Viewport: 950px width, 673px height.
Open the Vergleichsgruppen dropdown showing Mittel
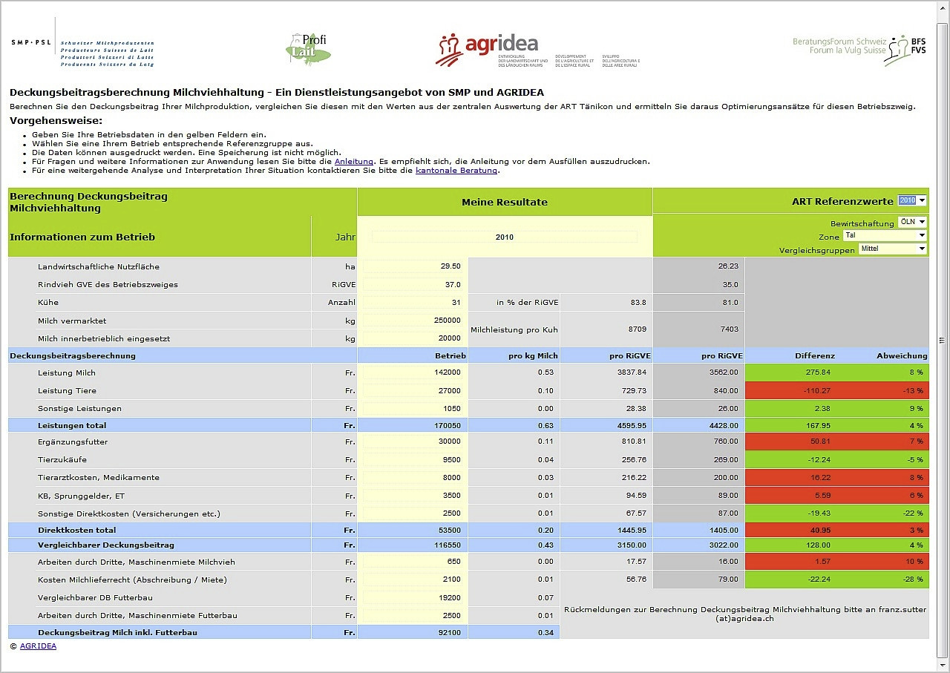pos(893,249)
